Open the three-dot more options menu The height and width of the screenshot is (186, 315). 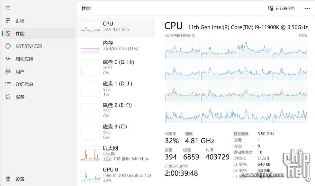tap(307, 8)
